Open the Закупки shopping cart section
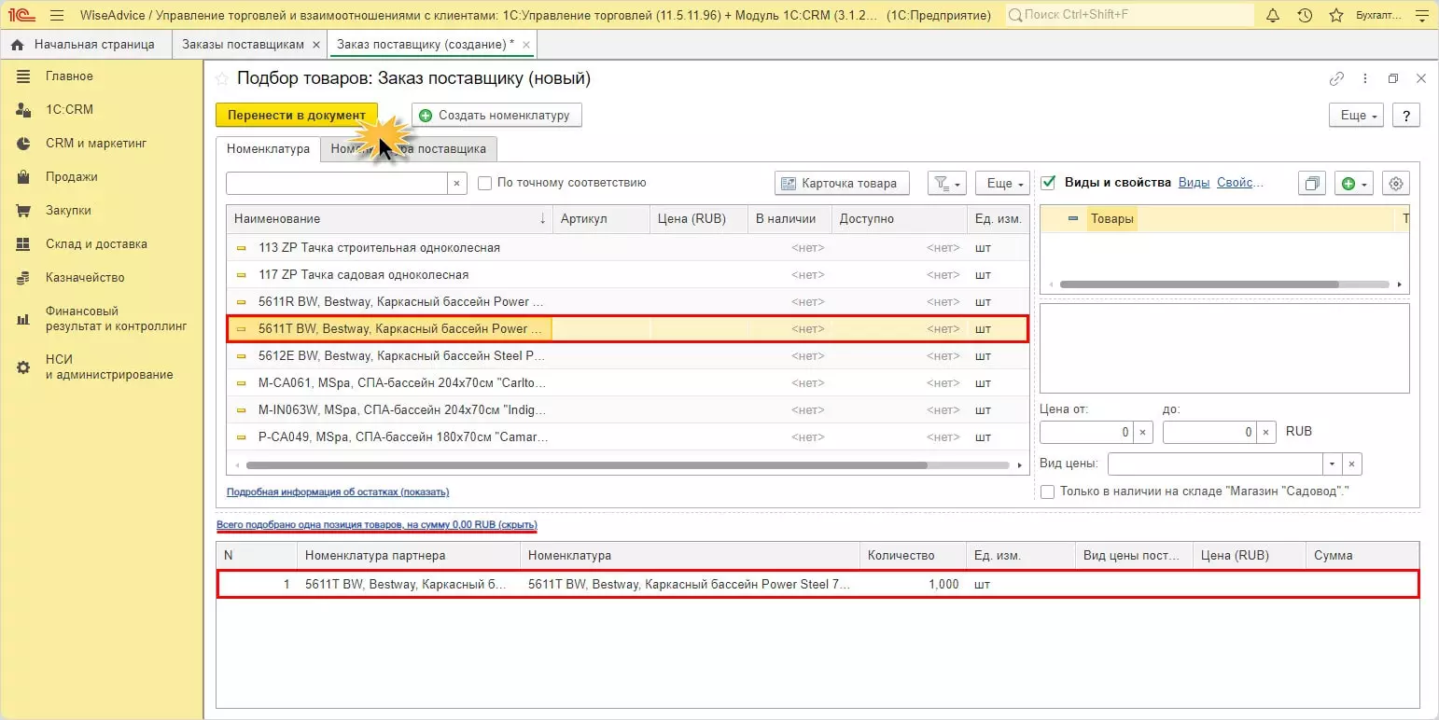The height and width of the screenshot is (720, 1439). pyautogui.click(x=68, y=210)
